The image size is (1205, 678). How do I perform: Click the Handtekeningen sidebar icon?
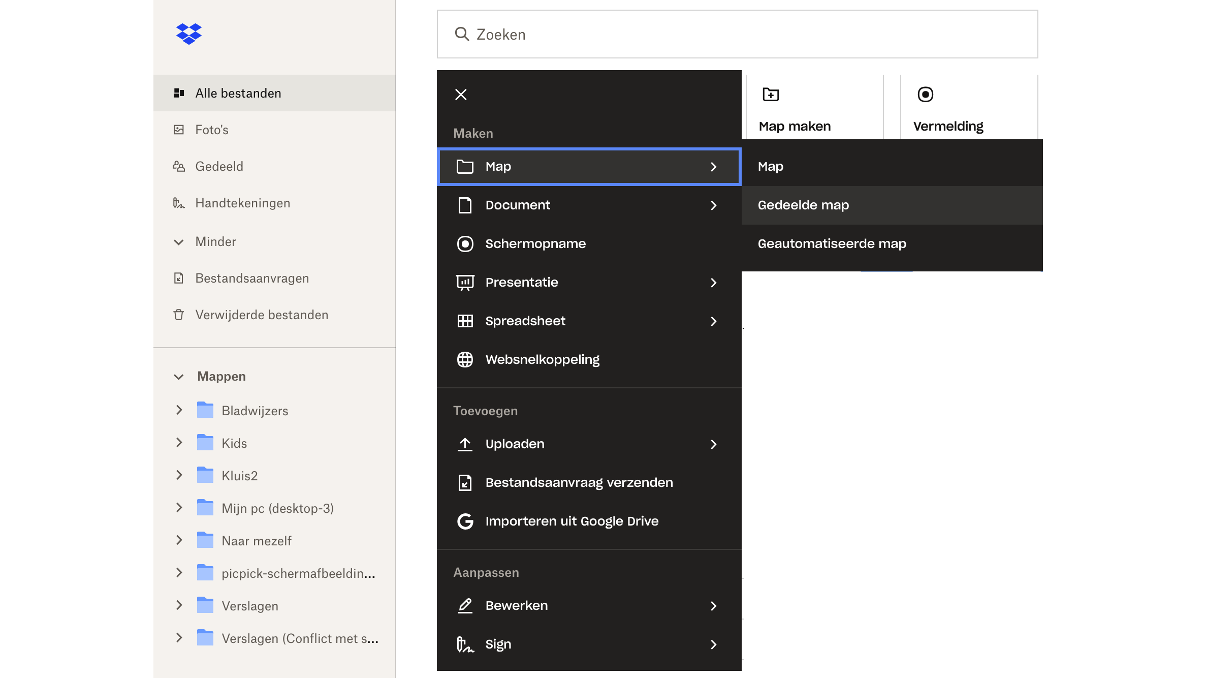(179, 203)
